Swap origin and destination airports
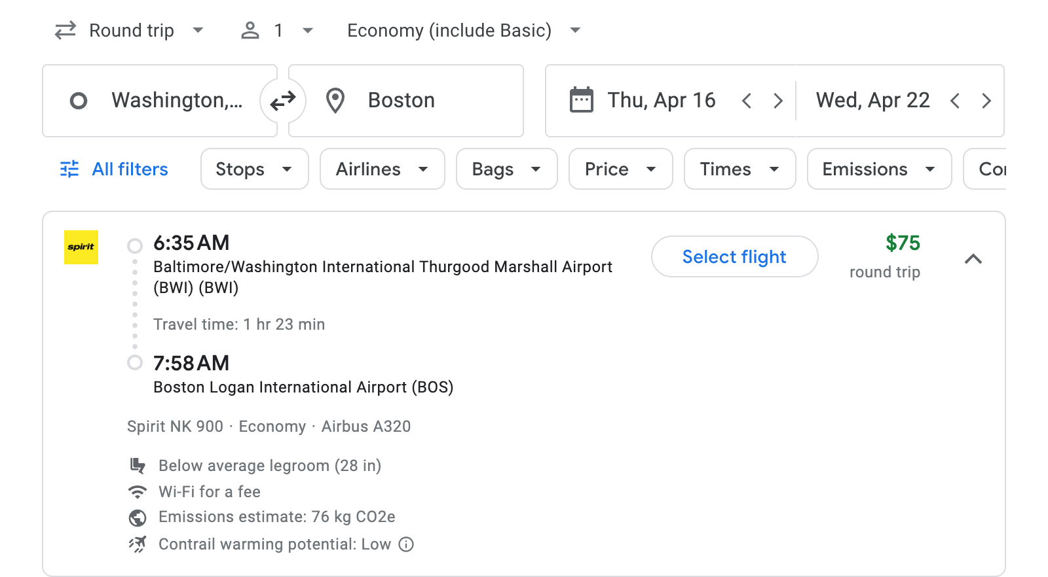 point(283,101)
